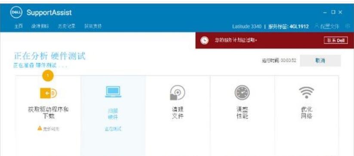Click the gauge tune performance icon
This screenshot has width=354, height=156.
tap(242, 93)
